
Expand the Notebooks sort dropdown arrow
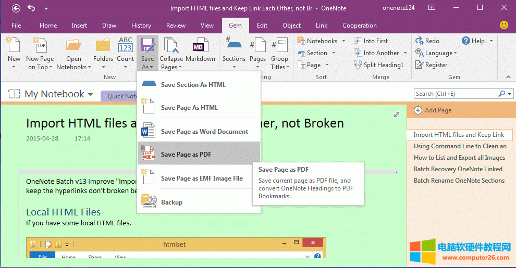[343, 41]
